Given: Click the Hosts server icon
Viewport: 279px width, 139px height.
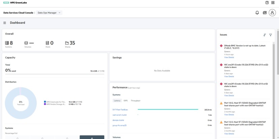Looking at the screenshot, I should click(47, 43).
